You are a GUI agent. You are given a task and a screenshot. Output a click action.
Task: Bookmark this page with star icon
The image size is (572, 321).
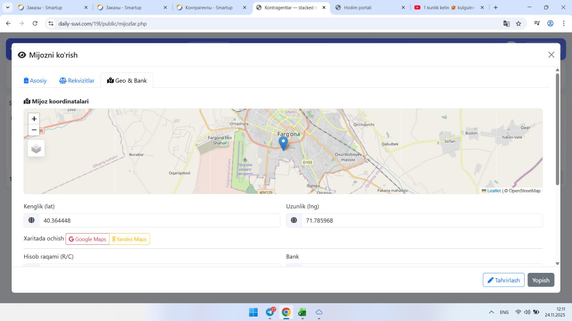pyautogui.click(x=518, y=24)
